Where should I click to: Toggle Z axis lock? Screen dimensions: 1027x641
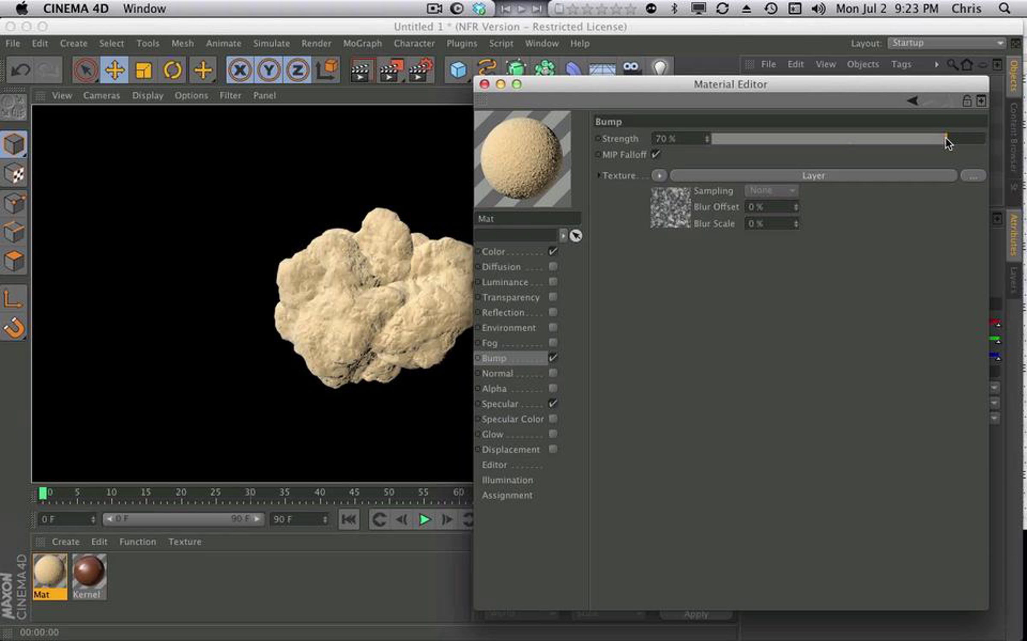coord(297,70)
